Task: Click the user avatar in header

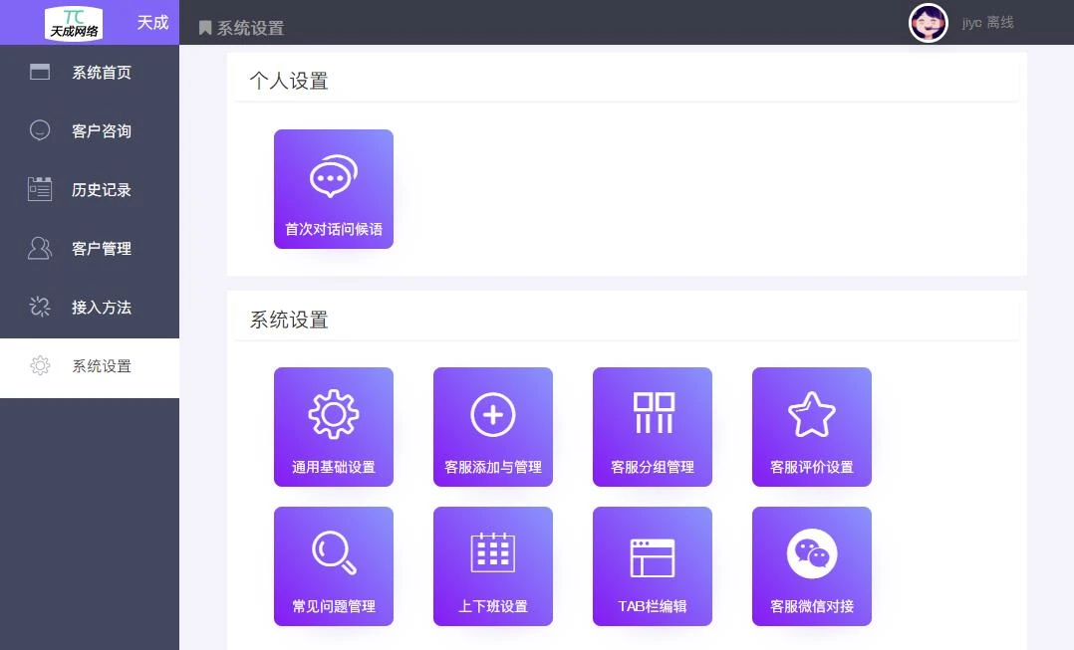Action: [x=928, y=23]
